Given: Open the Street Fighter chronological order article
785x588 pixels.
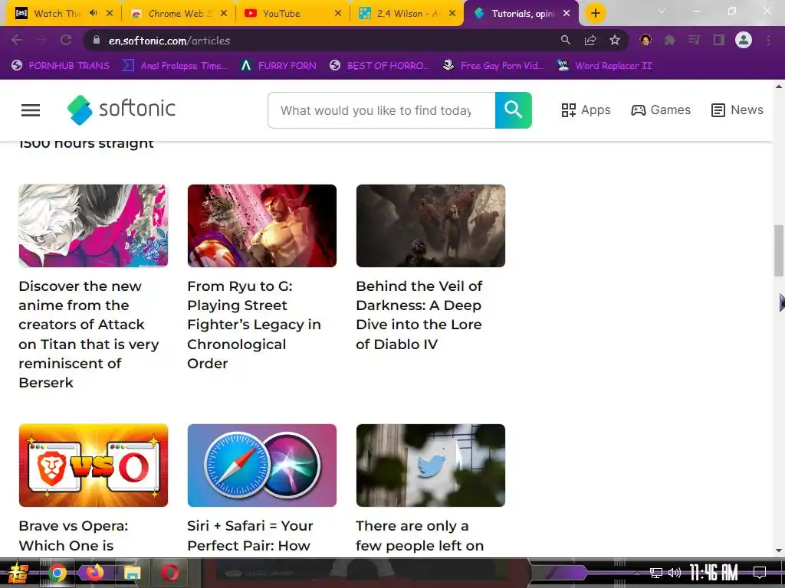Looking at the screenshot, I should (x=254, y=325).
